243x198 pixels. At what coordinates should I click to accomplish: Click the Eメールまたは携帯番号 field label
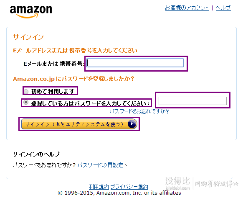(54, 64)
